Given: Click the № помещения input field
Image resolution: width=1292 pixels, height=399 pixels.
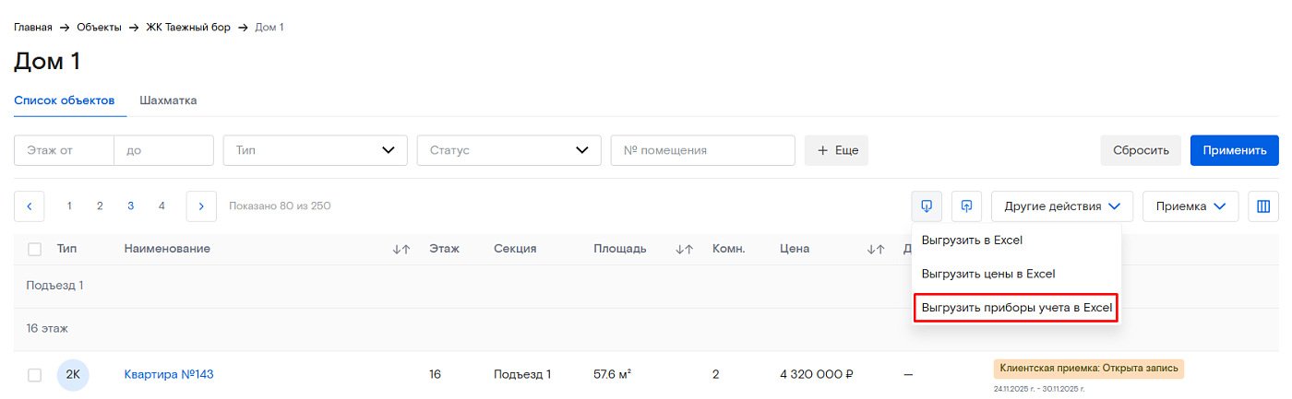Looking at the screenshot, I should pos(702,150).
